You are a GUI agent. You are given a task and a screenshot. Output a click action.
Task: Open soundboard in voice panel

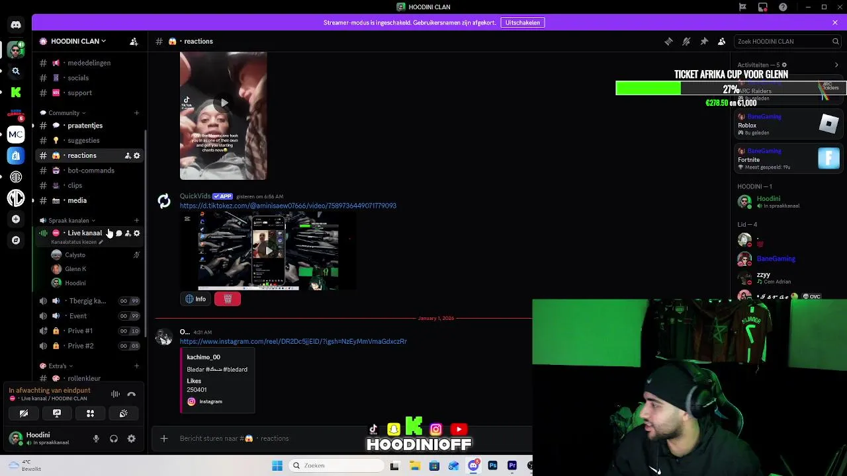123,413
